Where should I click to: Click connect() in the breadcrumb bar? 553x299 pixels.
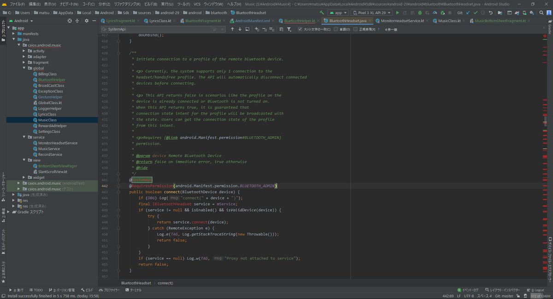pos(165,282)
